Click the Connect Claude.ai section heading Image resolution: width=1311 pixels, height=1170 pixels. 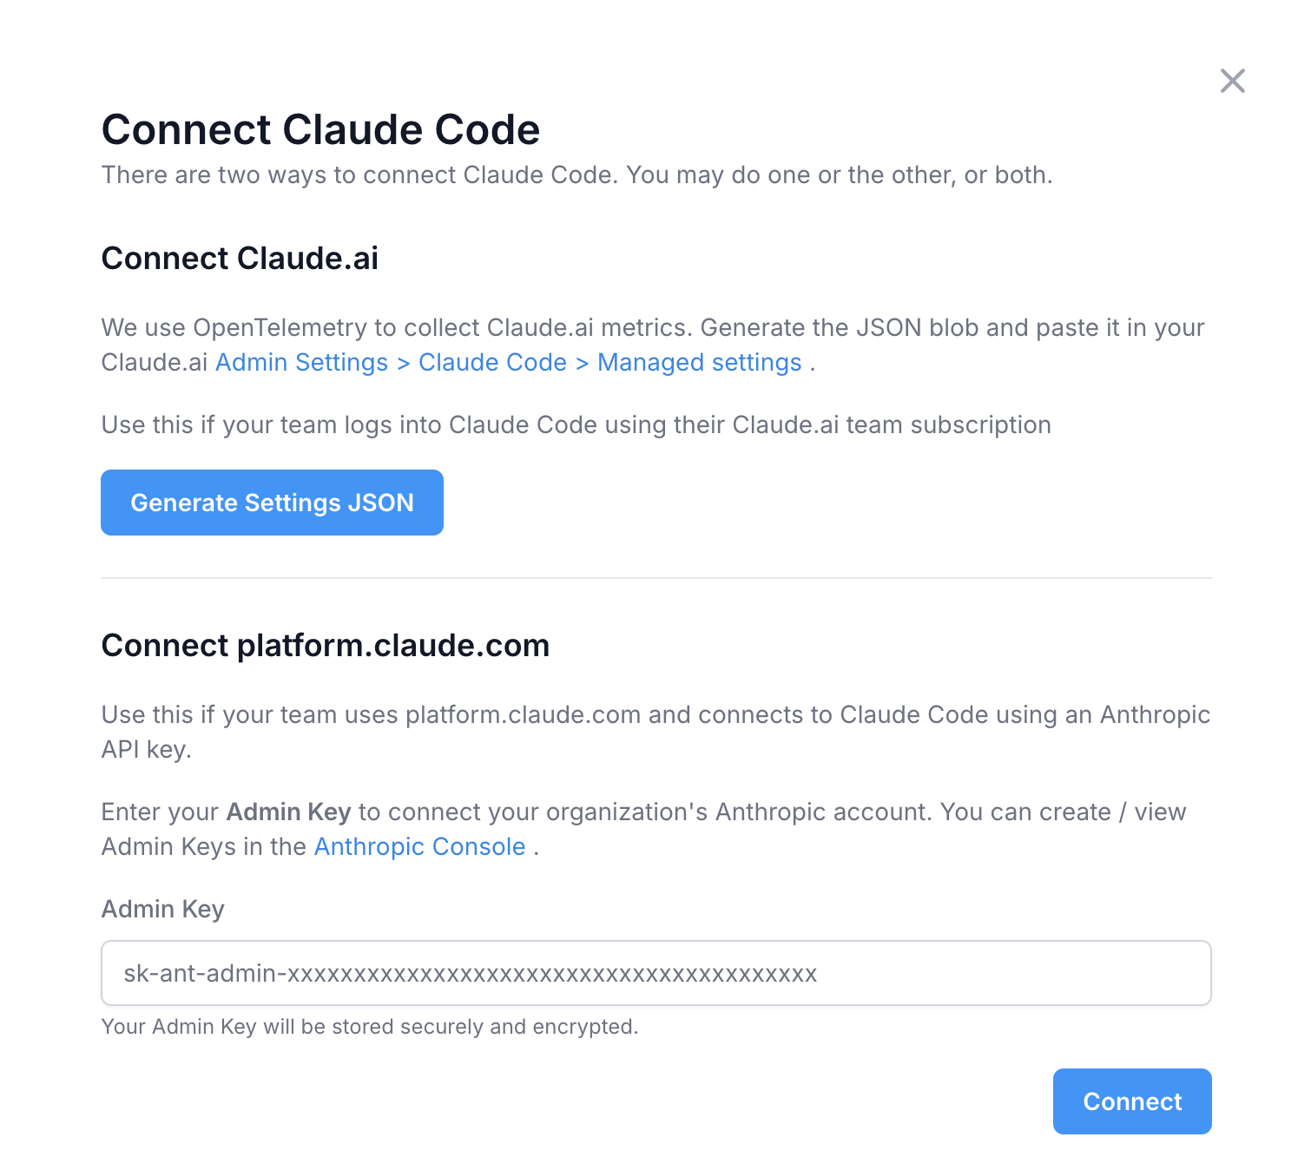pyautogui.click(x=240, y=258)
